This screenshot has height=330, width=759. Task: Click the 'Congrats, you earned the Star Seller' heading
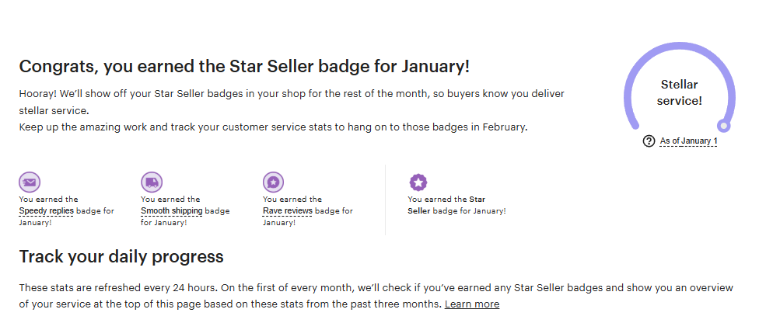pos(244,66)
